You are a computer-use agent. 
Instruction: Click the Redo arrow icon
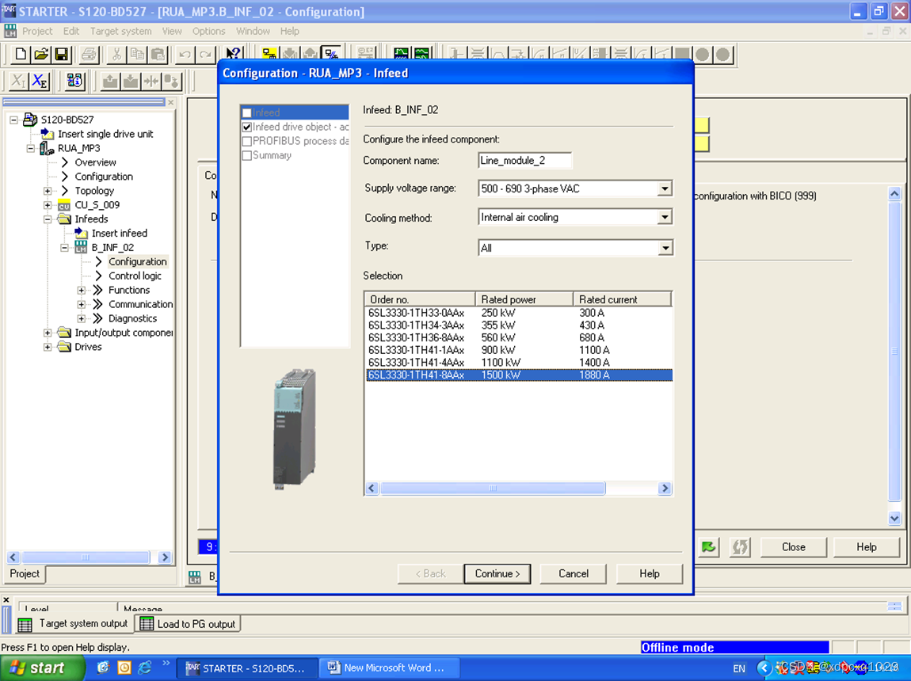205,55
